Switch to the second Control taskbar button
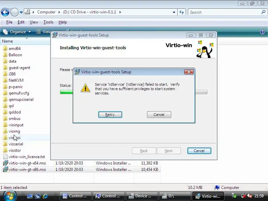The height and width of the screenshot is (201, 268). click(x=108, y=196)
